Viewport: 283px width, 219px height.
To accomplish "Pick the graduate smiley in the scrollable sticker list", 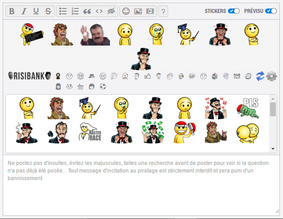I will click(90, 108).
